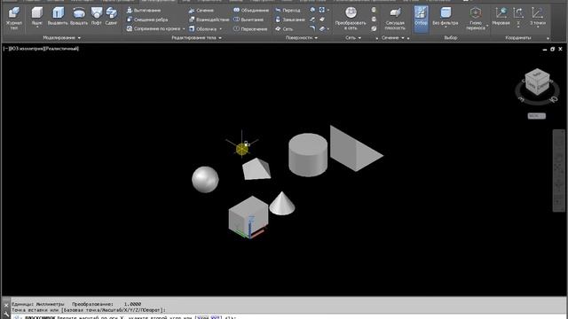Viewport: 568px width, 319px height.
Task: Click the Мировая coordinate system icon
Action: coord(501,16)
